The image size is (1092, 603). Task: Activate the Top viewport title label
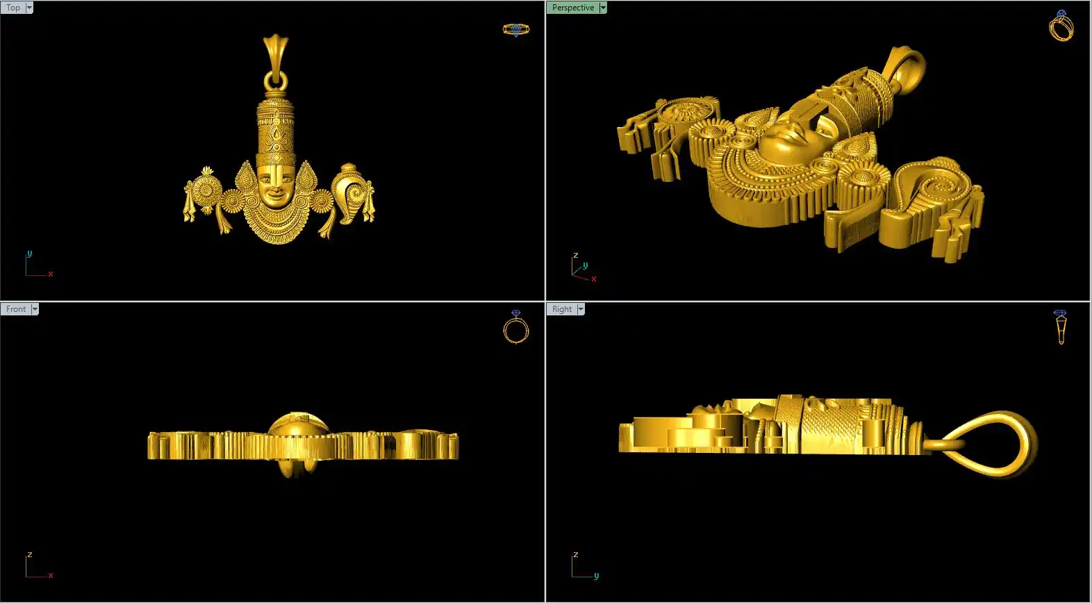click(13, 8)
